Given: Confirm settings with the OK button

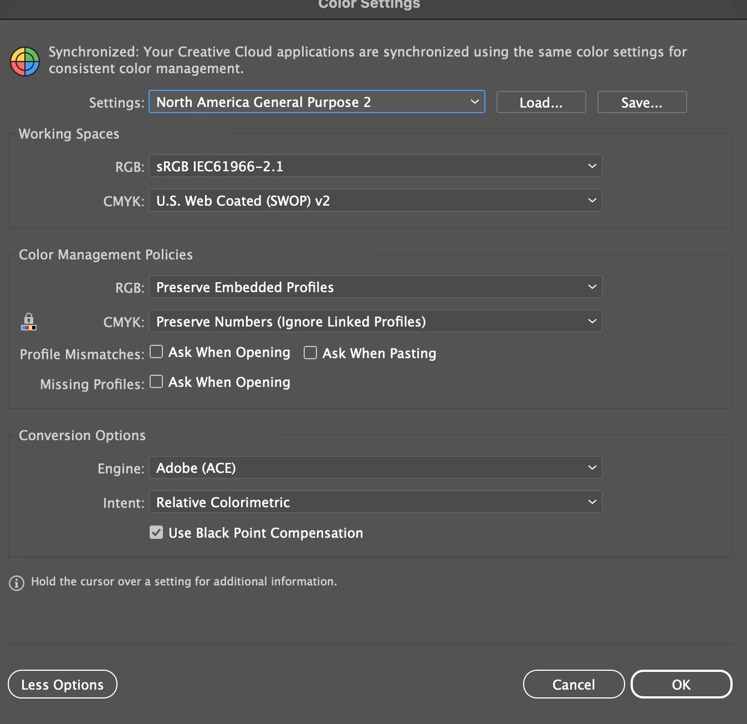Looking at the screenshot, I should pyautogui.click(x=682, y=685).
